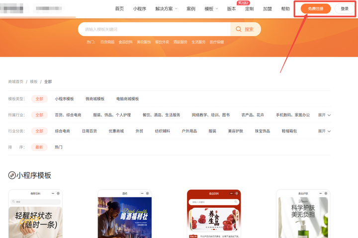
Task: Open 帮助 in top navigation
Action: 285,8
